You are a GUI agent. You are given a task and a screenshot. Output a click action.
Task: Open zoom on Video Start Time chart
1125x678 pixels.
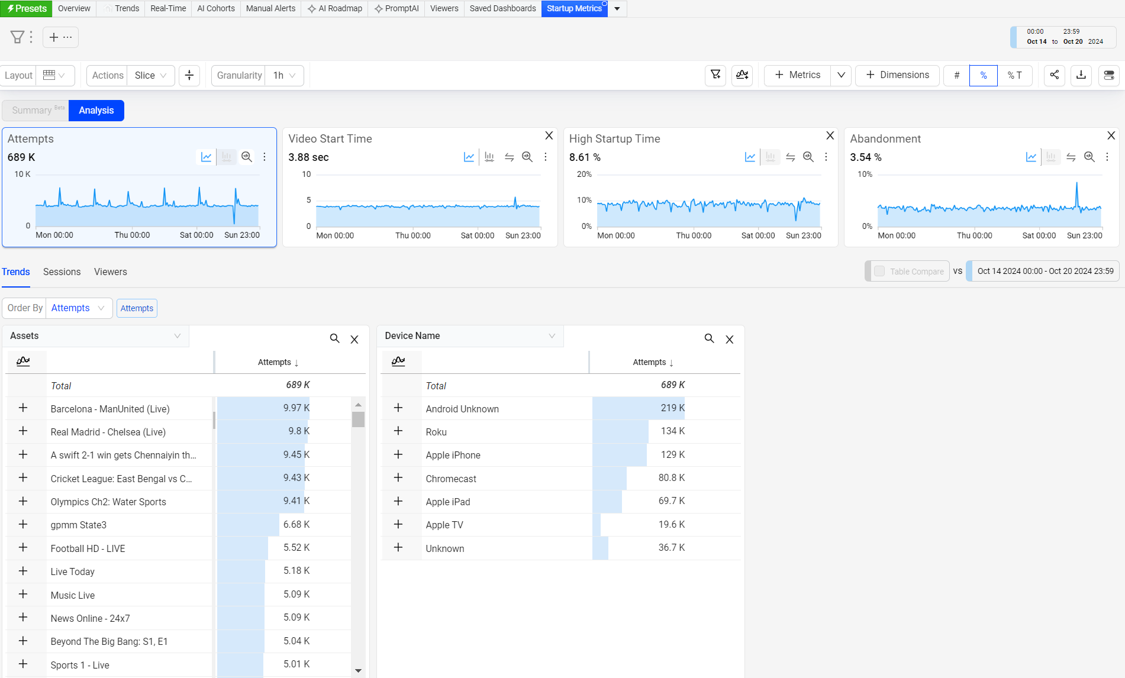click(x=527, y=157)
